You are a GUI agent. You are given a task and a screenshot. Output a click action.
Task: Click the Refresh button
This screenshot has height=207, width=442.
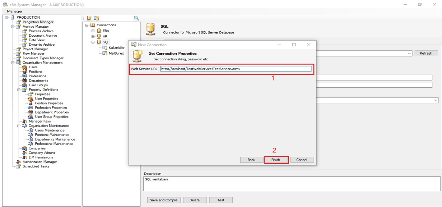[x=426, y=53]
